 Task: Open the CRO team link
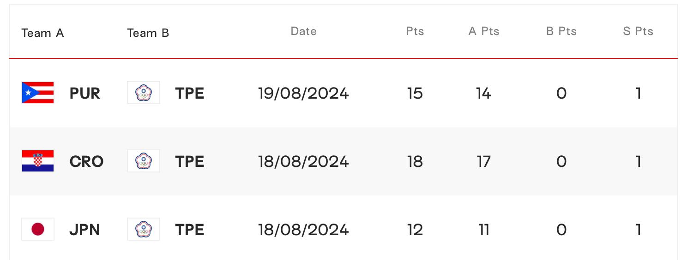tap(86, 161)
